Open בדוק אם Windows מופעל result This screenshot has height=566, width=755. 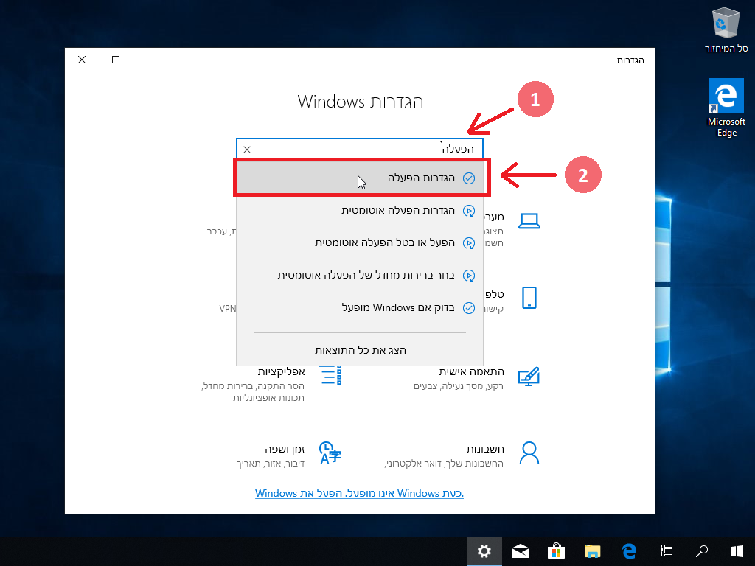(360, 307)
